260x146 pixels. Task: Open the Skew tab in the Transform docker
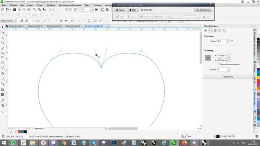(225, 31)
